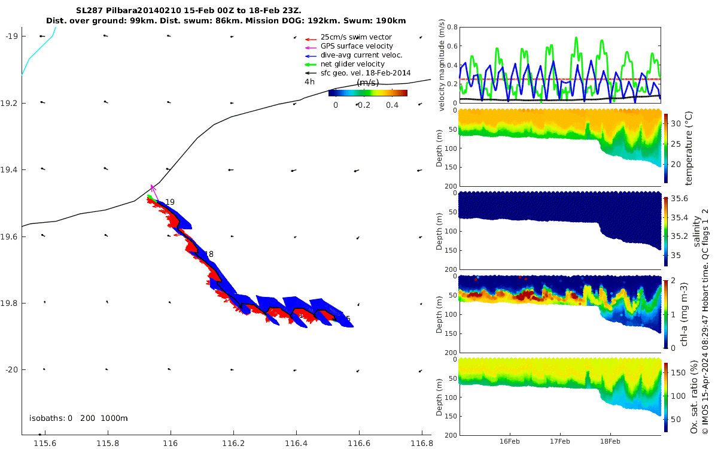Click the magenta GPS surface velocity legend arrow
Viewport: 718px width, 449px height.
309,47
